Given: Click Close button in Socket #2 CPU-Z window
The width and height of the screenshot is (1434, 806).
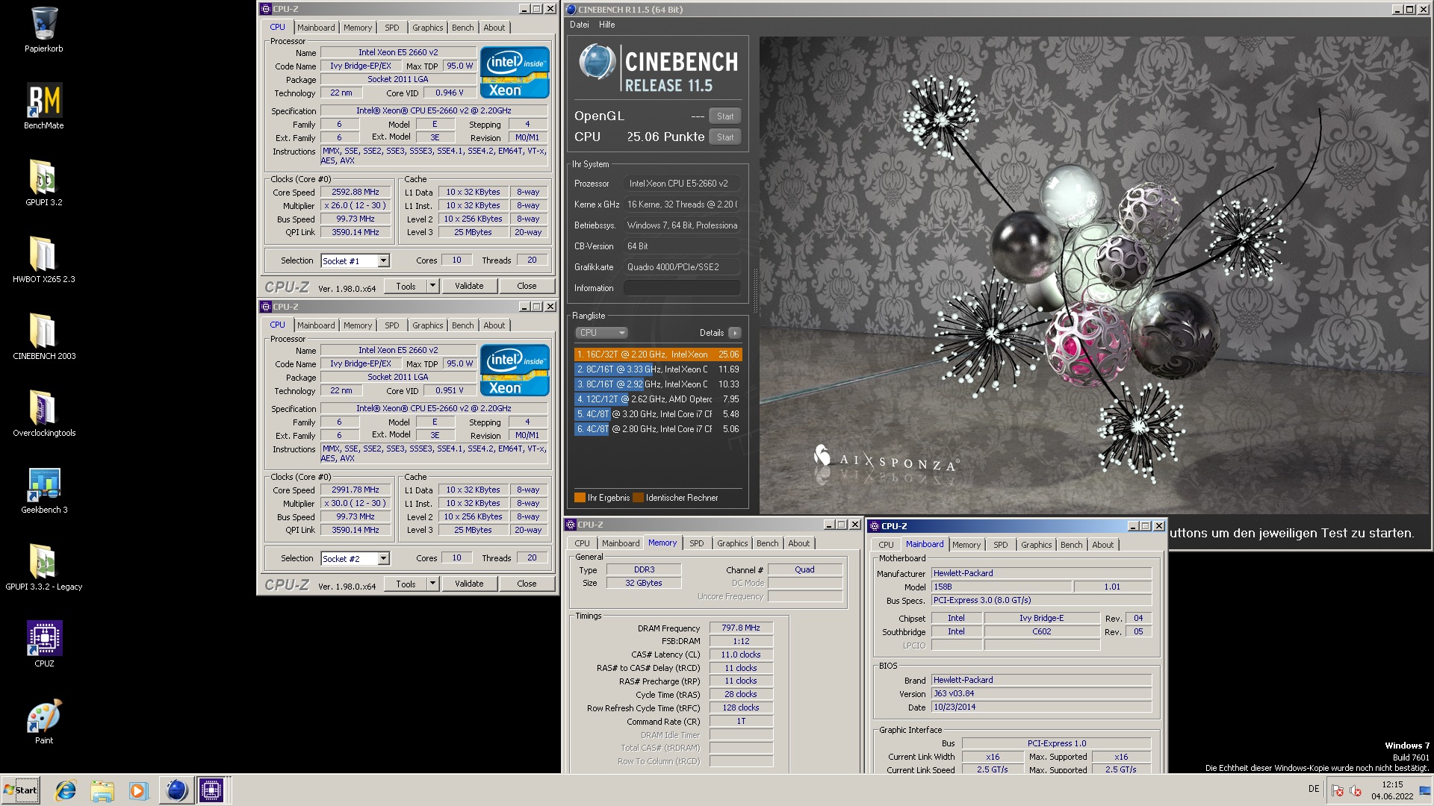Looking at the screenshot, I should click(527, 584).
